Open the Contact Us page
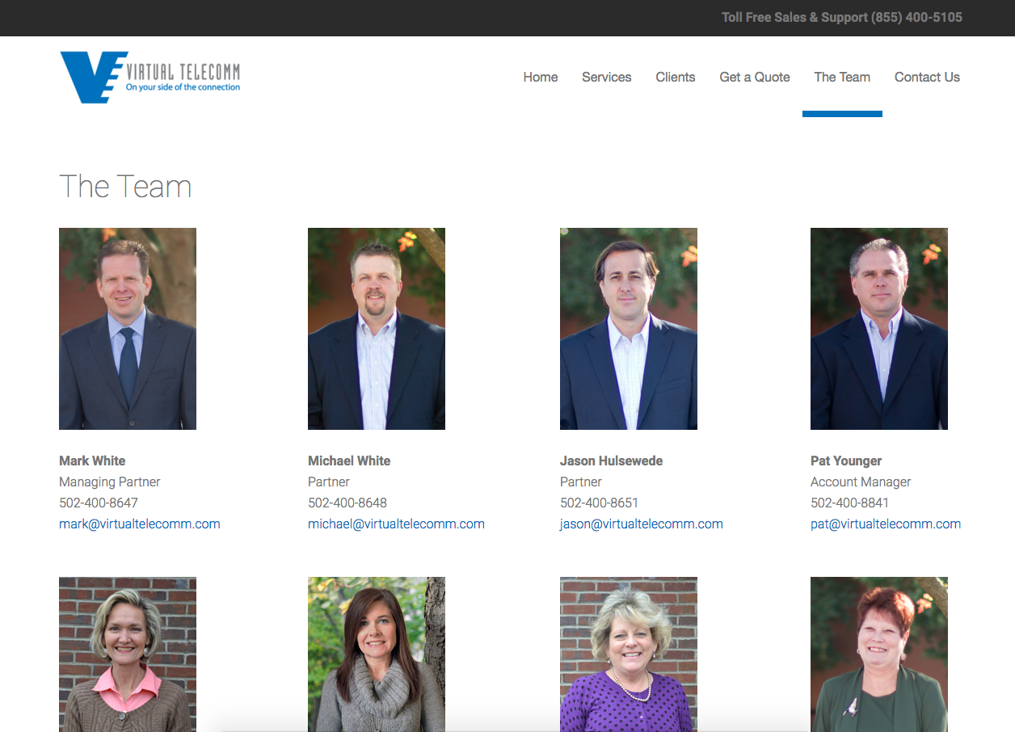 [927, 78]
